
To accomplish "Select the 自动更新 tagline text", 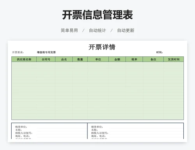I will point(126,31).
